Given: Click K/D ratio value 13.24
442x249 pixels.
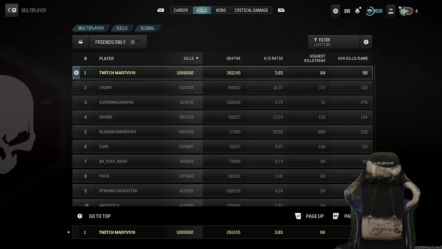Looking at the screenshot, I should click(278, 117).
